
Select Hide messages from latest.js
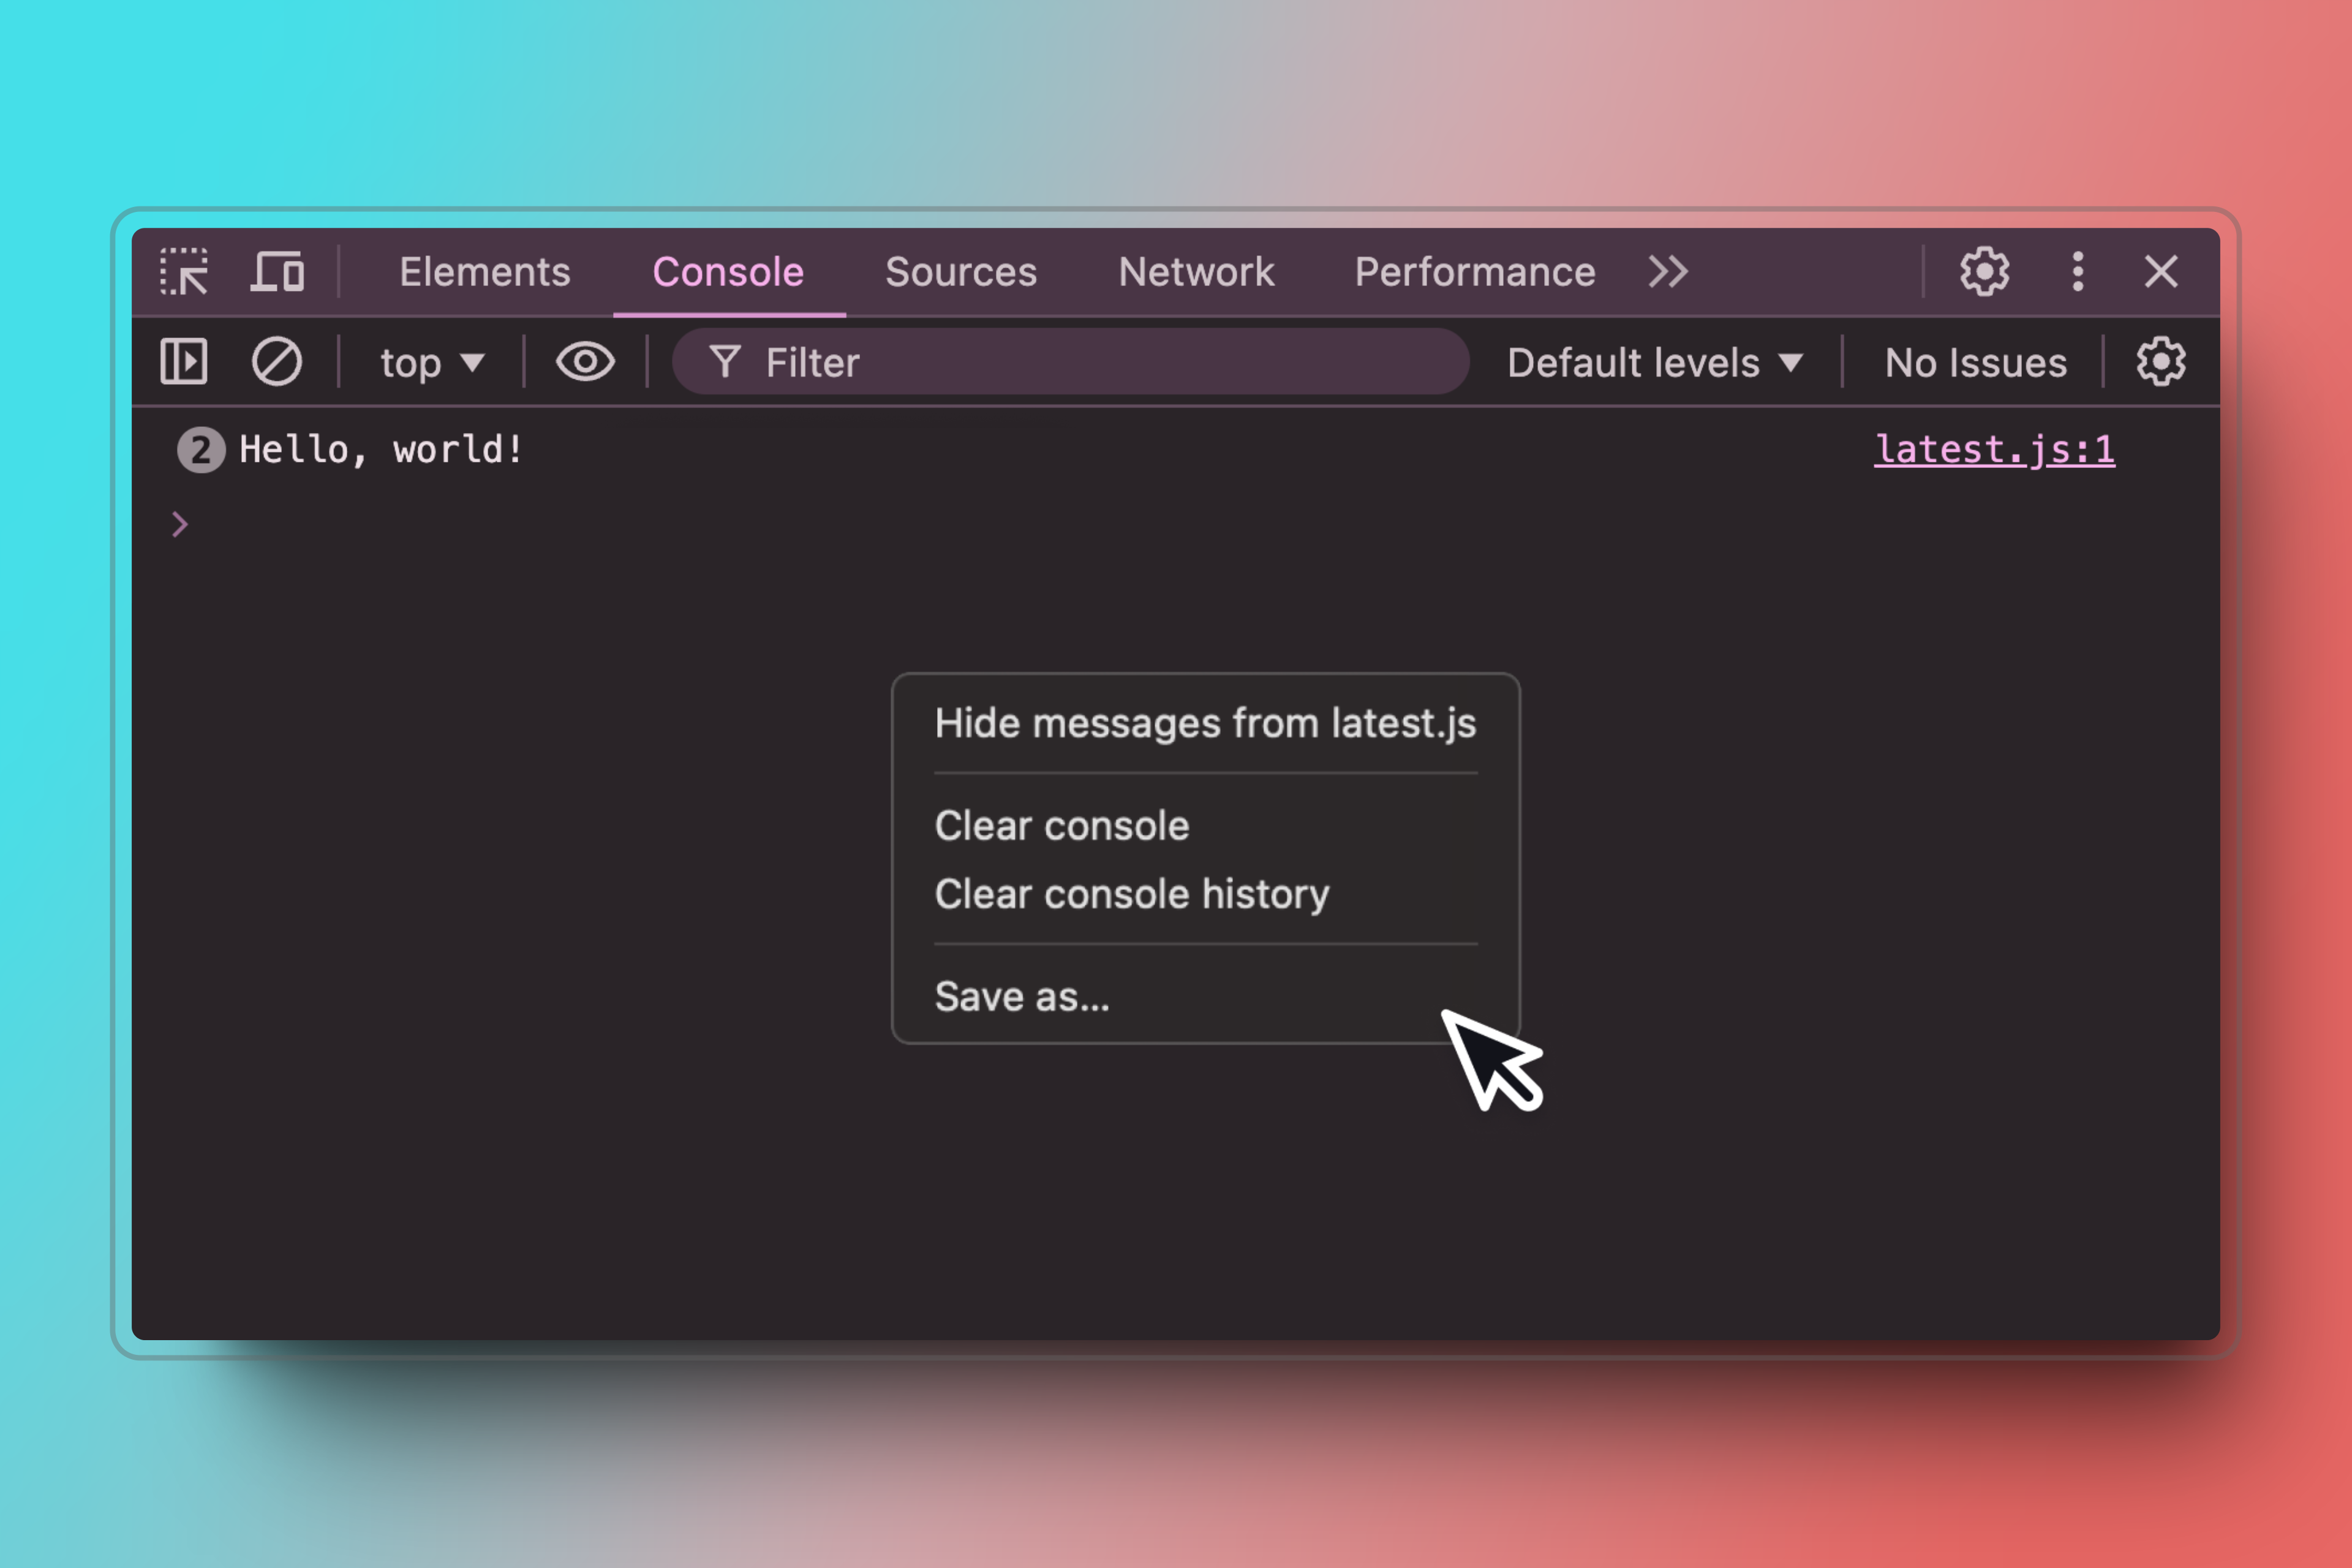1205,723
